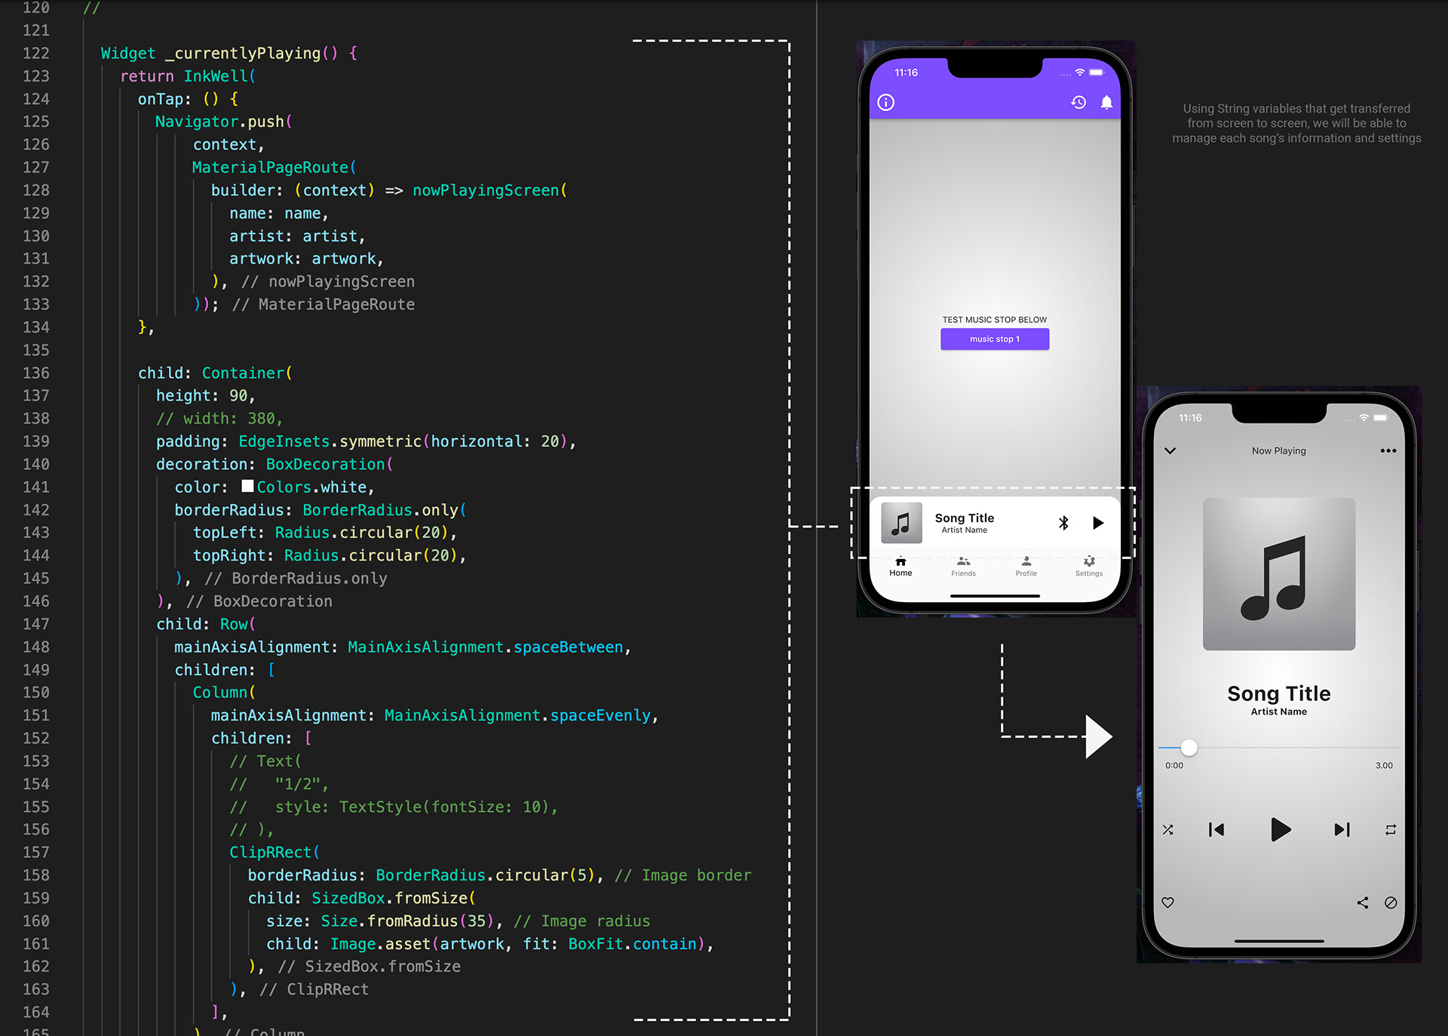Play the song from the mini player
Viewport: 1448px width, 1036px height.
click(x=1098, y=523)
